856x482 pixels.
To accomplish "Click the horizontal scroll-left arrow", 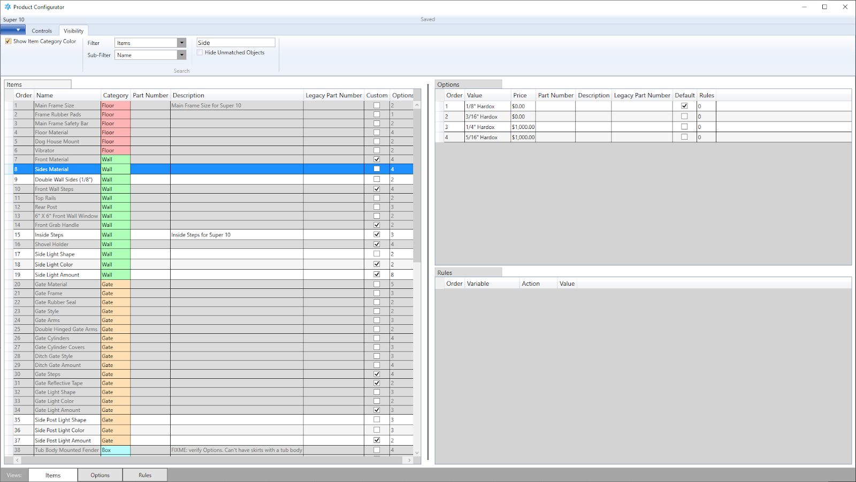I will tap(18, 460).
